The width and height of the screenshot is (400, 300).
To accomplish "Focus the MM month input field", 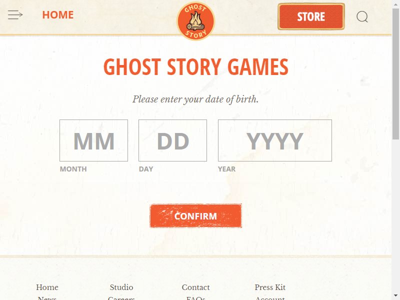I will [93, 140].
